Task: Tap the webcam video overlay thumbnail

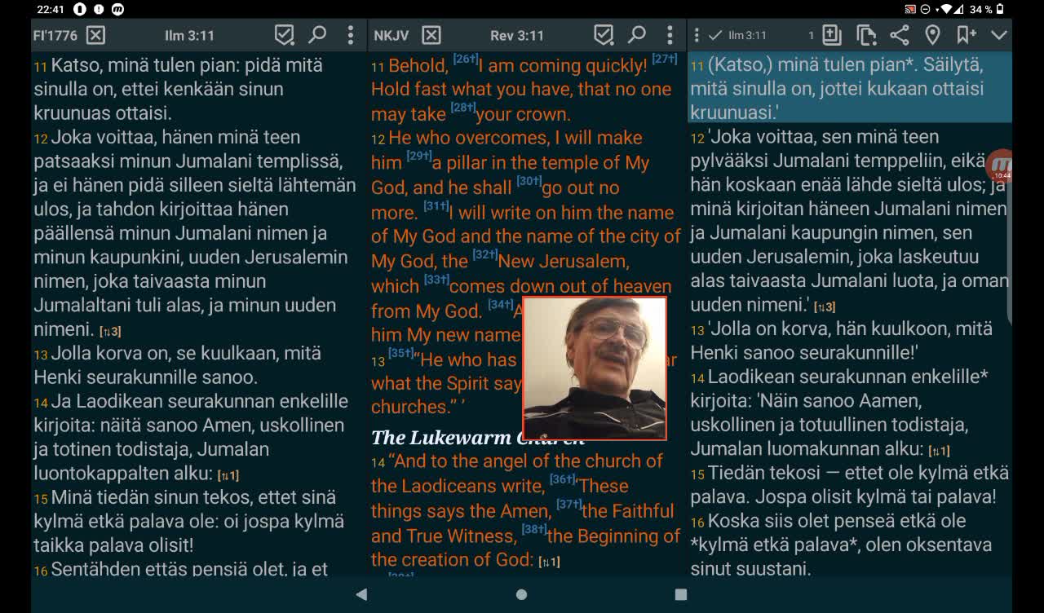Action: click(x=595, y=368)
